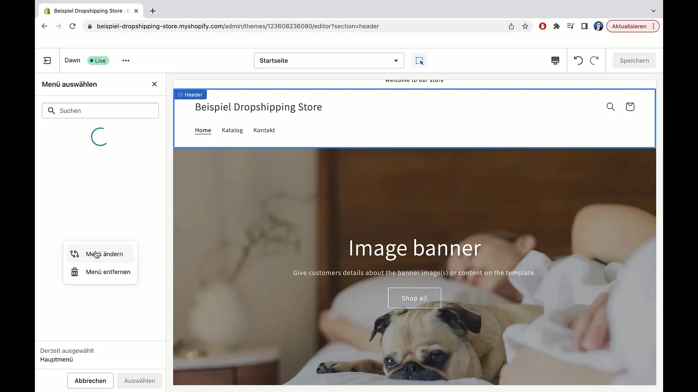This screenshot has height=392, width=698.
Task: Exit the theme editor via back icon
Action: click(x=47, y=61)
